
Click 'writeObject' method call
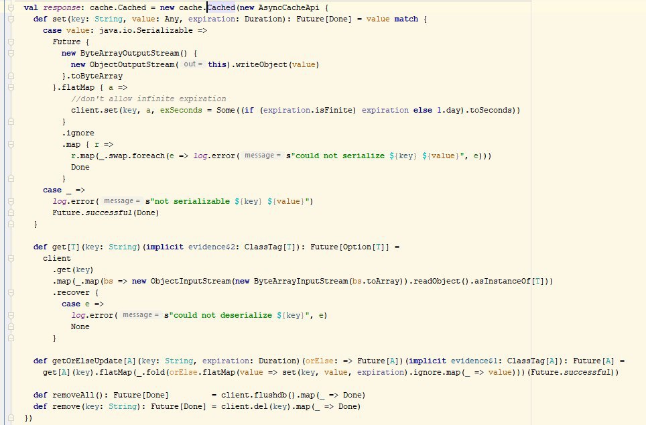tap(261, 65)
